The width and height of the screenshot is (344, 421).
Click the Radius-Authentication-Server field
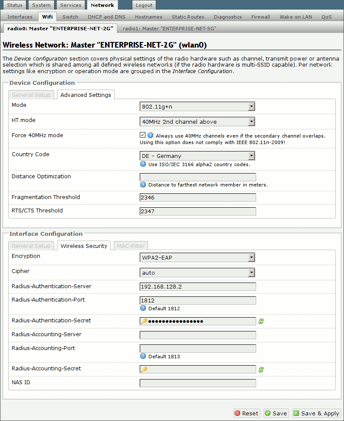[x=198, y=286]
